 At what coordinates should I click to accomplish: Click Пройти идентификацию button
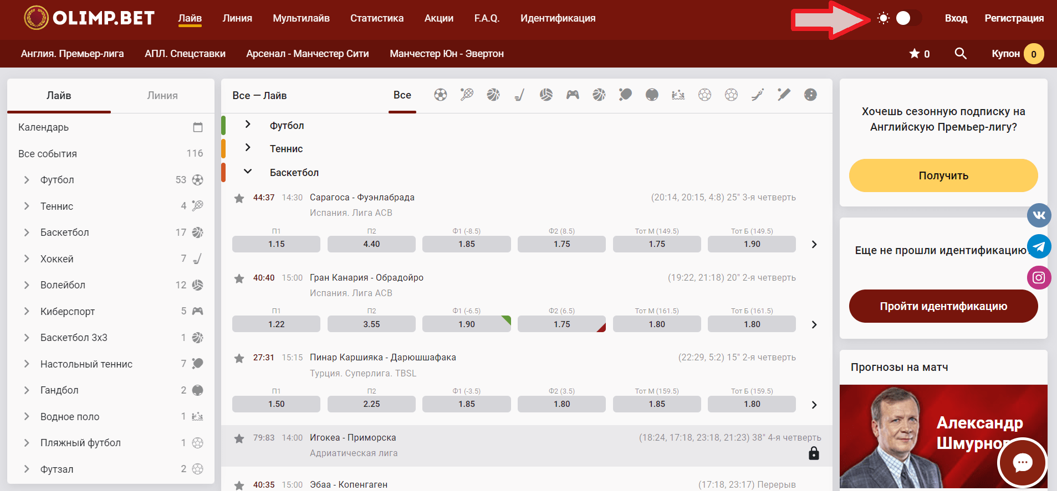(x=943, y=306)
